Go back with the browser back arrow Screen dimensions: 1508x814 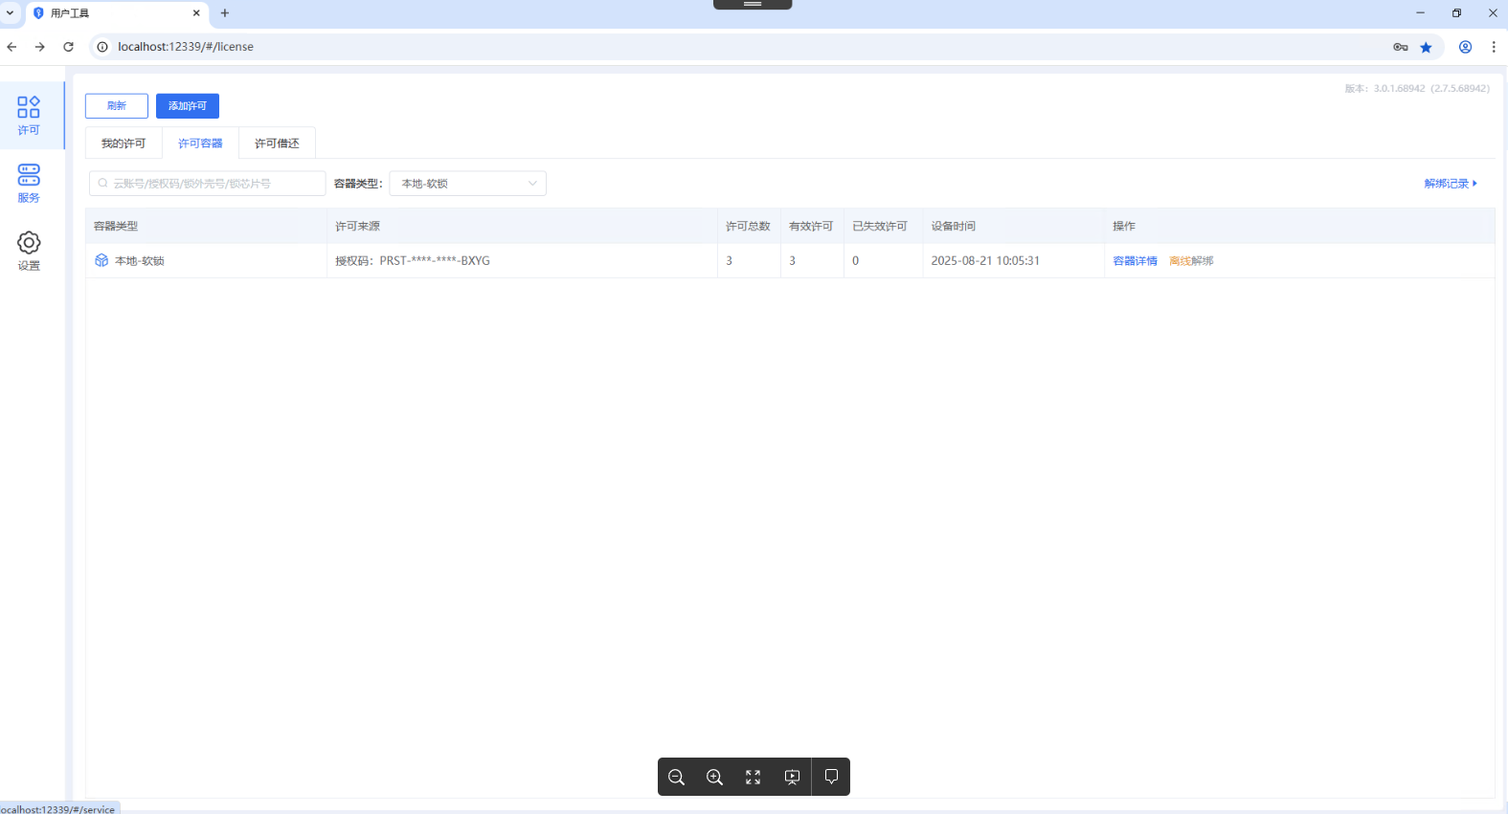11,47
